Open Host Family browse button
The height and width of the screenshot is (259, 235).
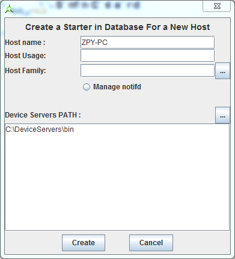pos(222,71)
